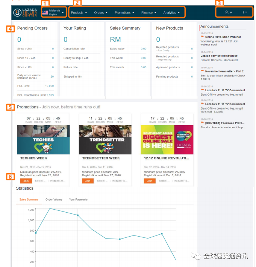Expand the Finance menu

point(148,13)
